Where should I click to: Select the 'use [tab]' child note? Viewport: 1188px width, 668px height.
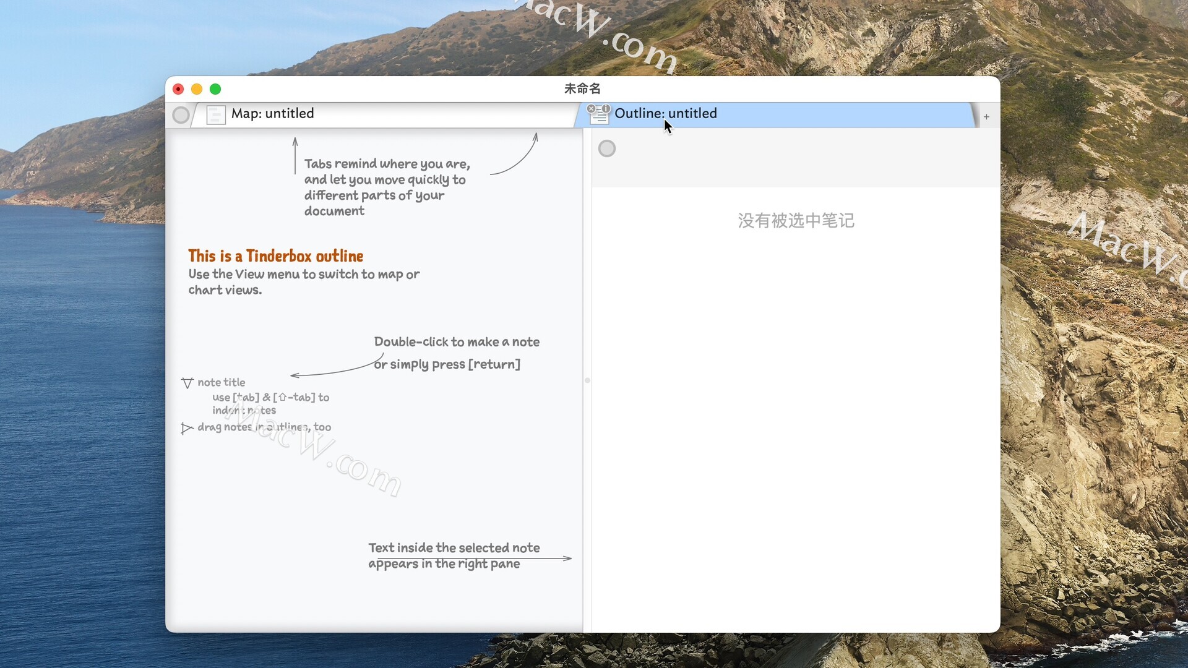click(x=270, y=404)
